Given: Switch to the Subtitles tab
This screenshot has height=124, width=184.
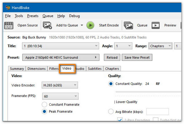Looking at the screenshot, I should (x=94, y=69).
